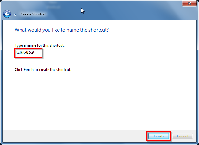Go back using the blue arrow button
The image size is (199, 145).
point(7,14)
